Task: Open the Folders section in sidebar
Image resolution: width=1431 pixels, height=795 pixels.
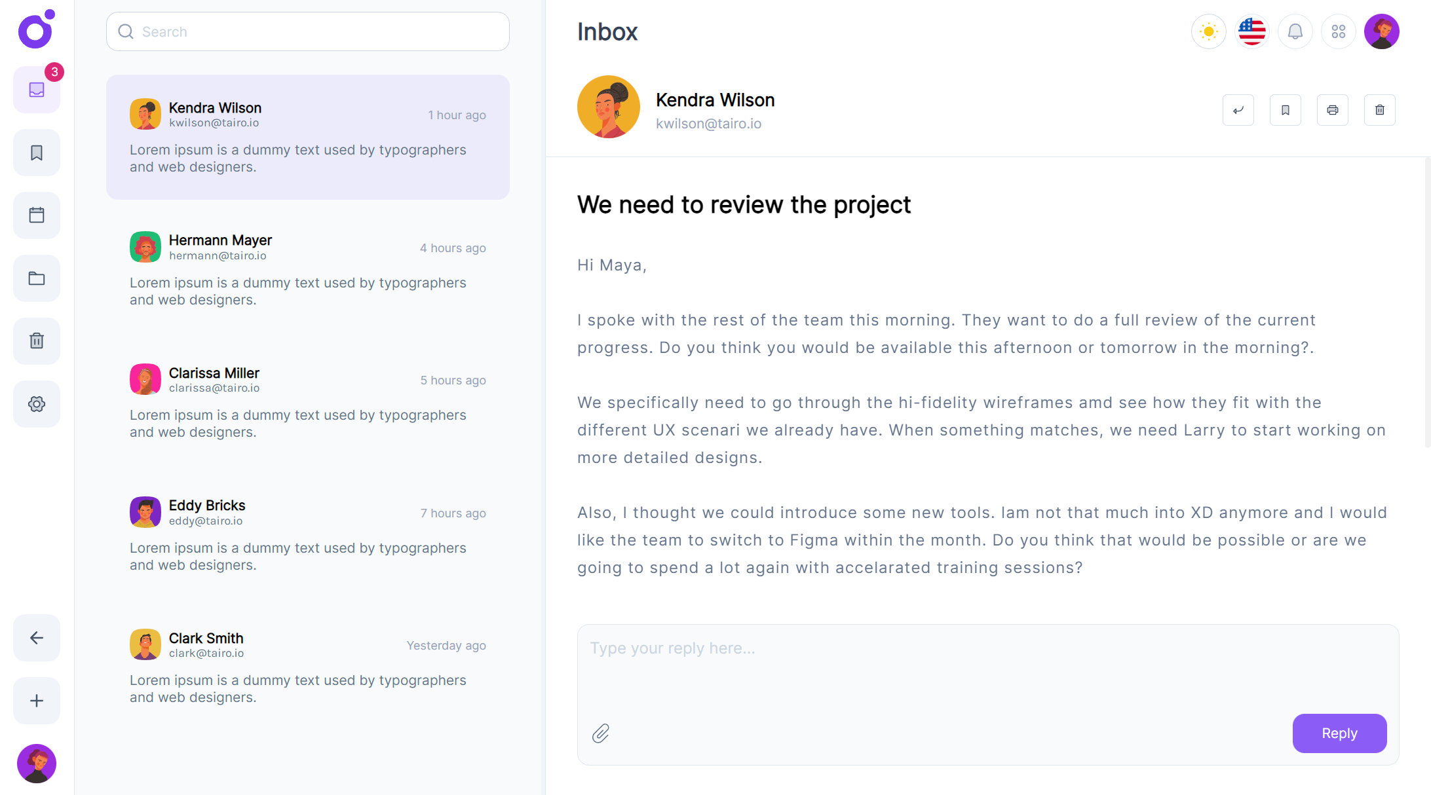Action: coord(36,278)
